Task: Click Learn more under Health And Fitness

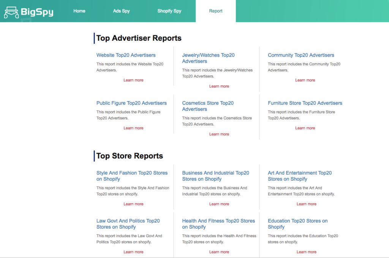Action: coord(219,252)
